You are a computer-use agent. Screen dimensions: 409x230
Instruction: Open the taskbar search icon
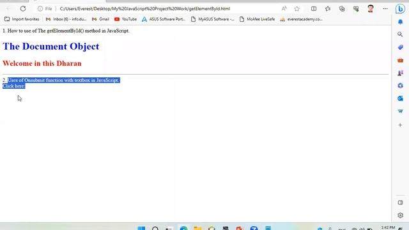pos(155,228)
